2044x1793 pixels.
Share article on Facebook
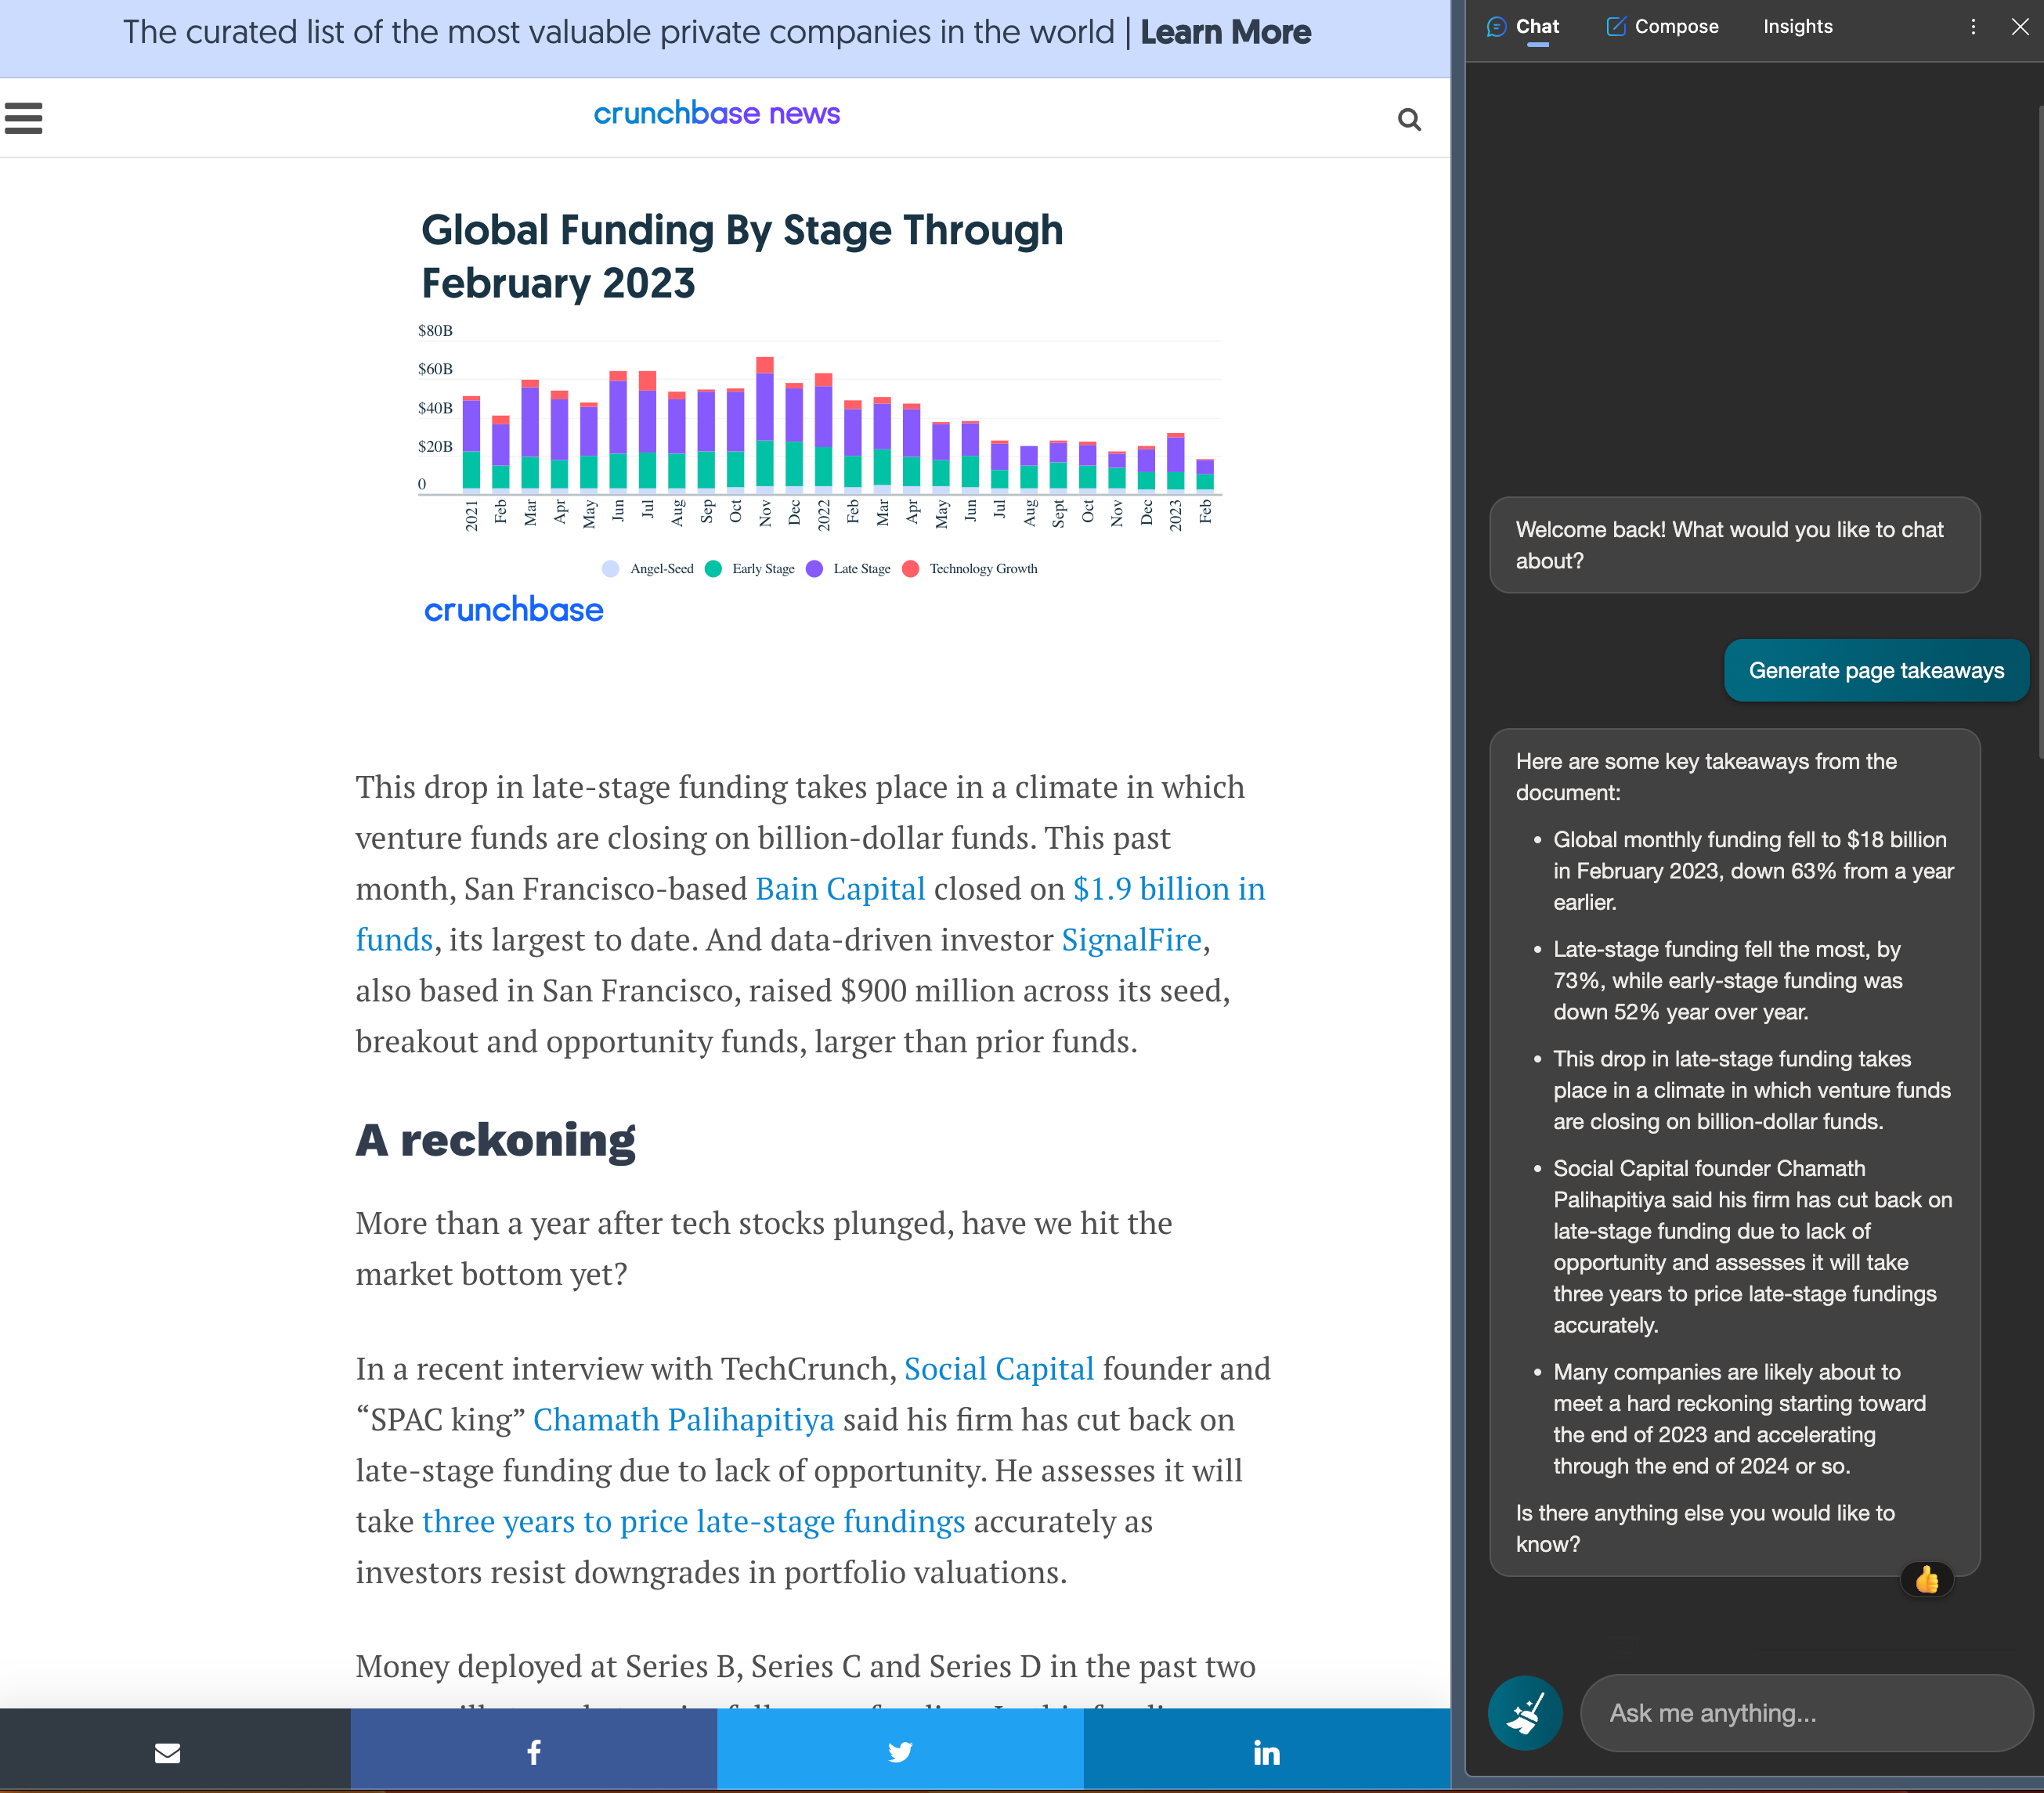(x=534, y=1752)
